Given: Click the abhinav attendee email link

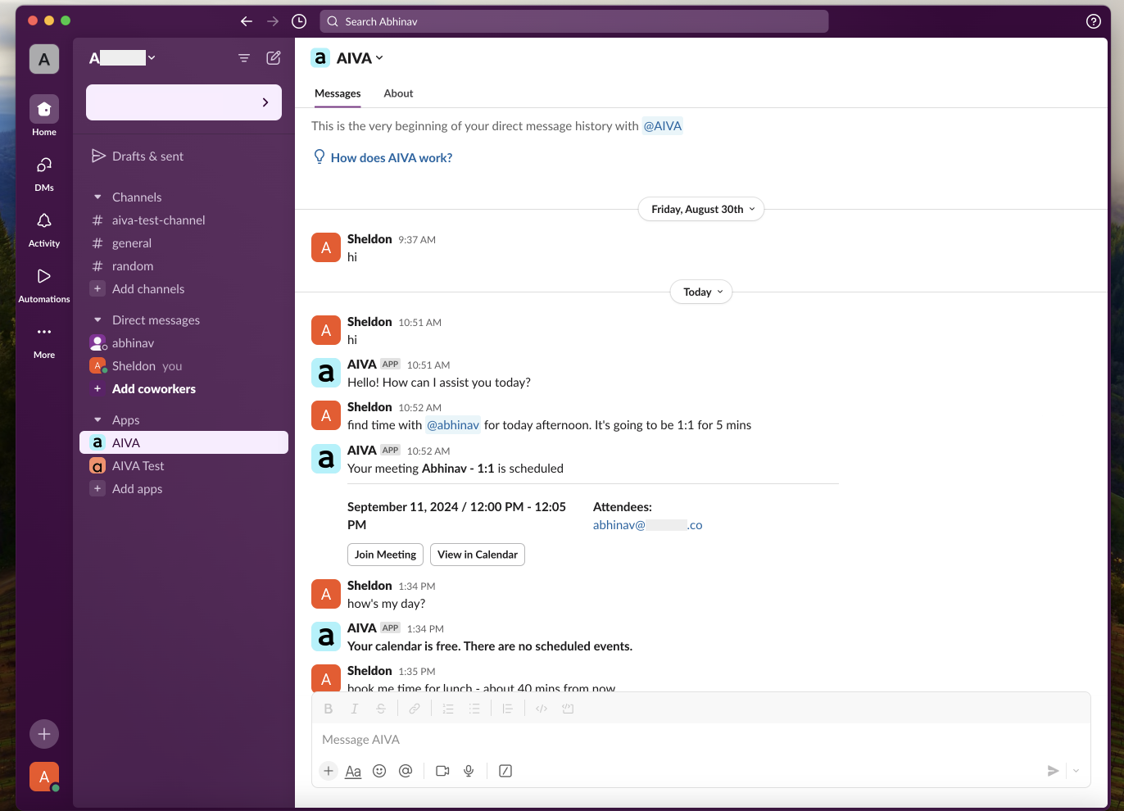Looking at the screenshot, I should 648,525.
